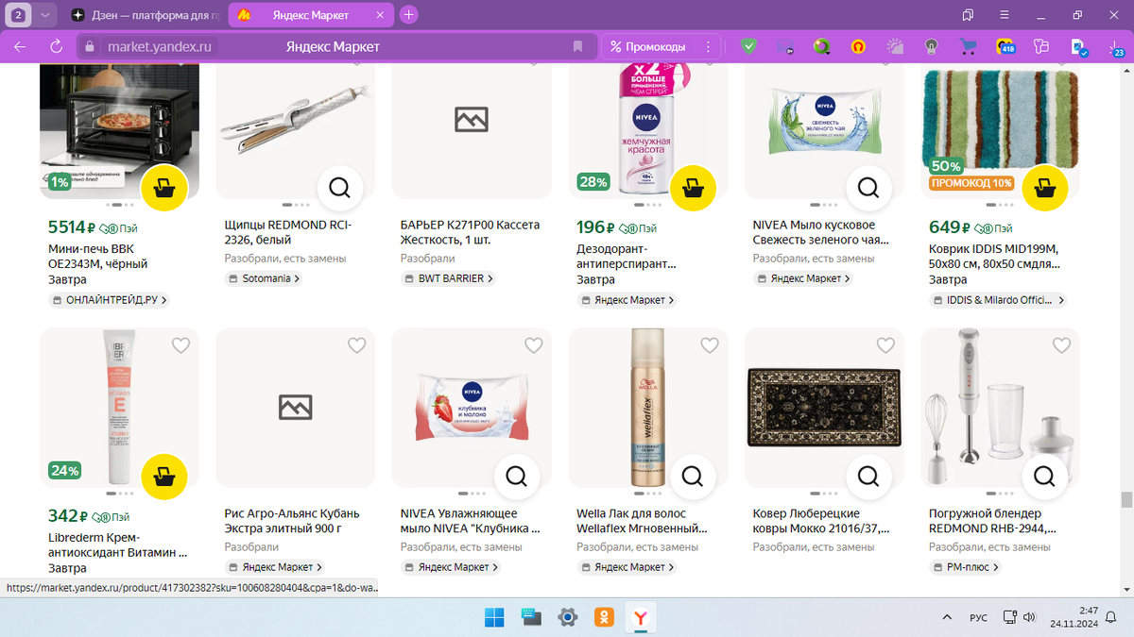Screen dimensions: 1134x637
Task: Open IDDIS & Milardo seller chip
Action: point(999,300)
